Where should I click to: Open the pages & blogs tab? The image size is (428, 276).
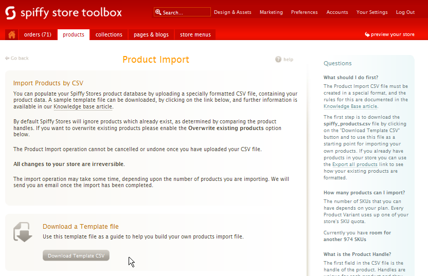coord(151,34)
